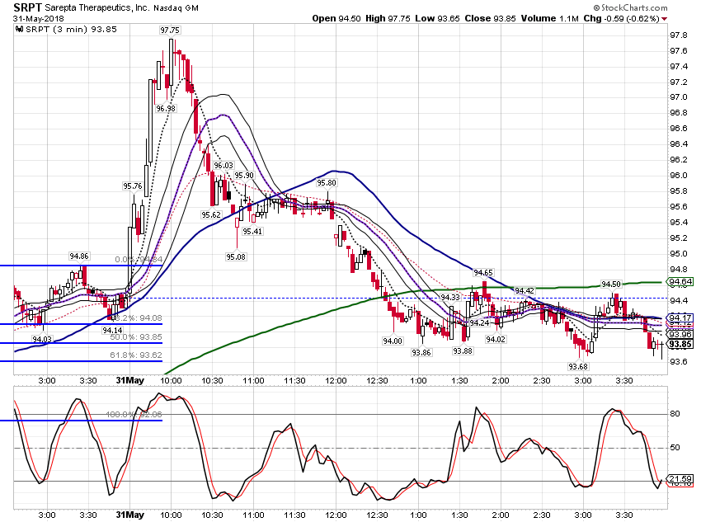Viewport: 701px width, 522px height.
Task: Select the 50.0%: 93.85 Fibonacci label
Action: click(x=136, y=337)
